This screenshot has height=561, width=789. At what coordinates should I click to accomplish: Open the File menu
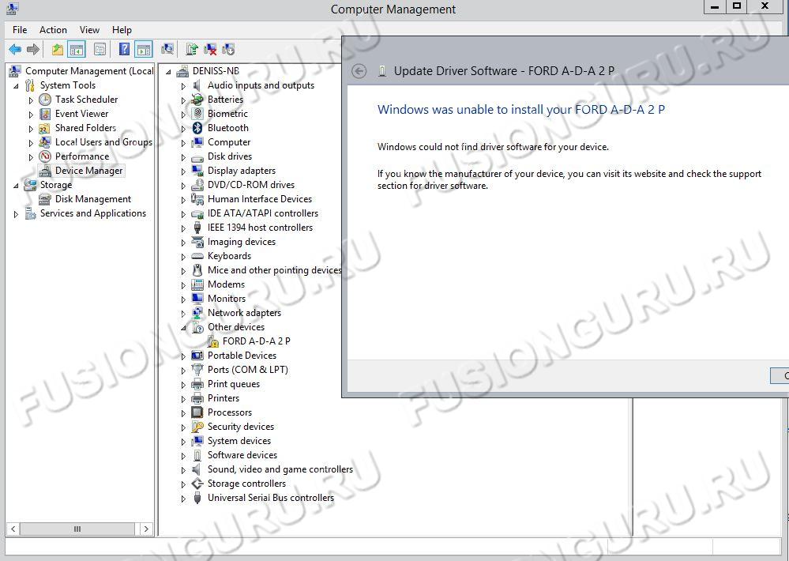point(20,30)
